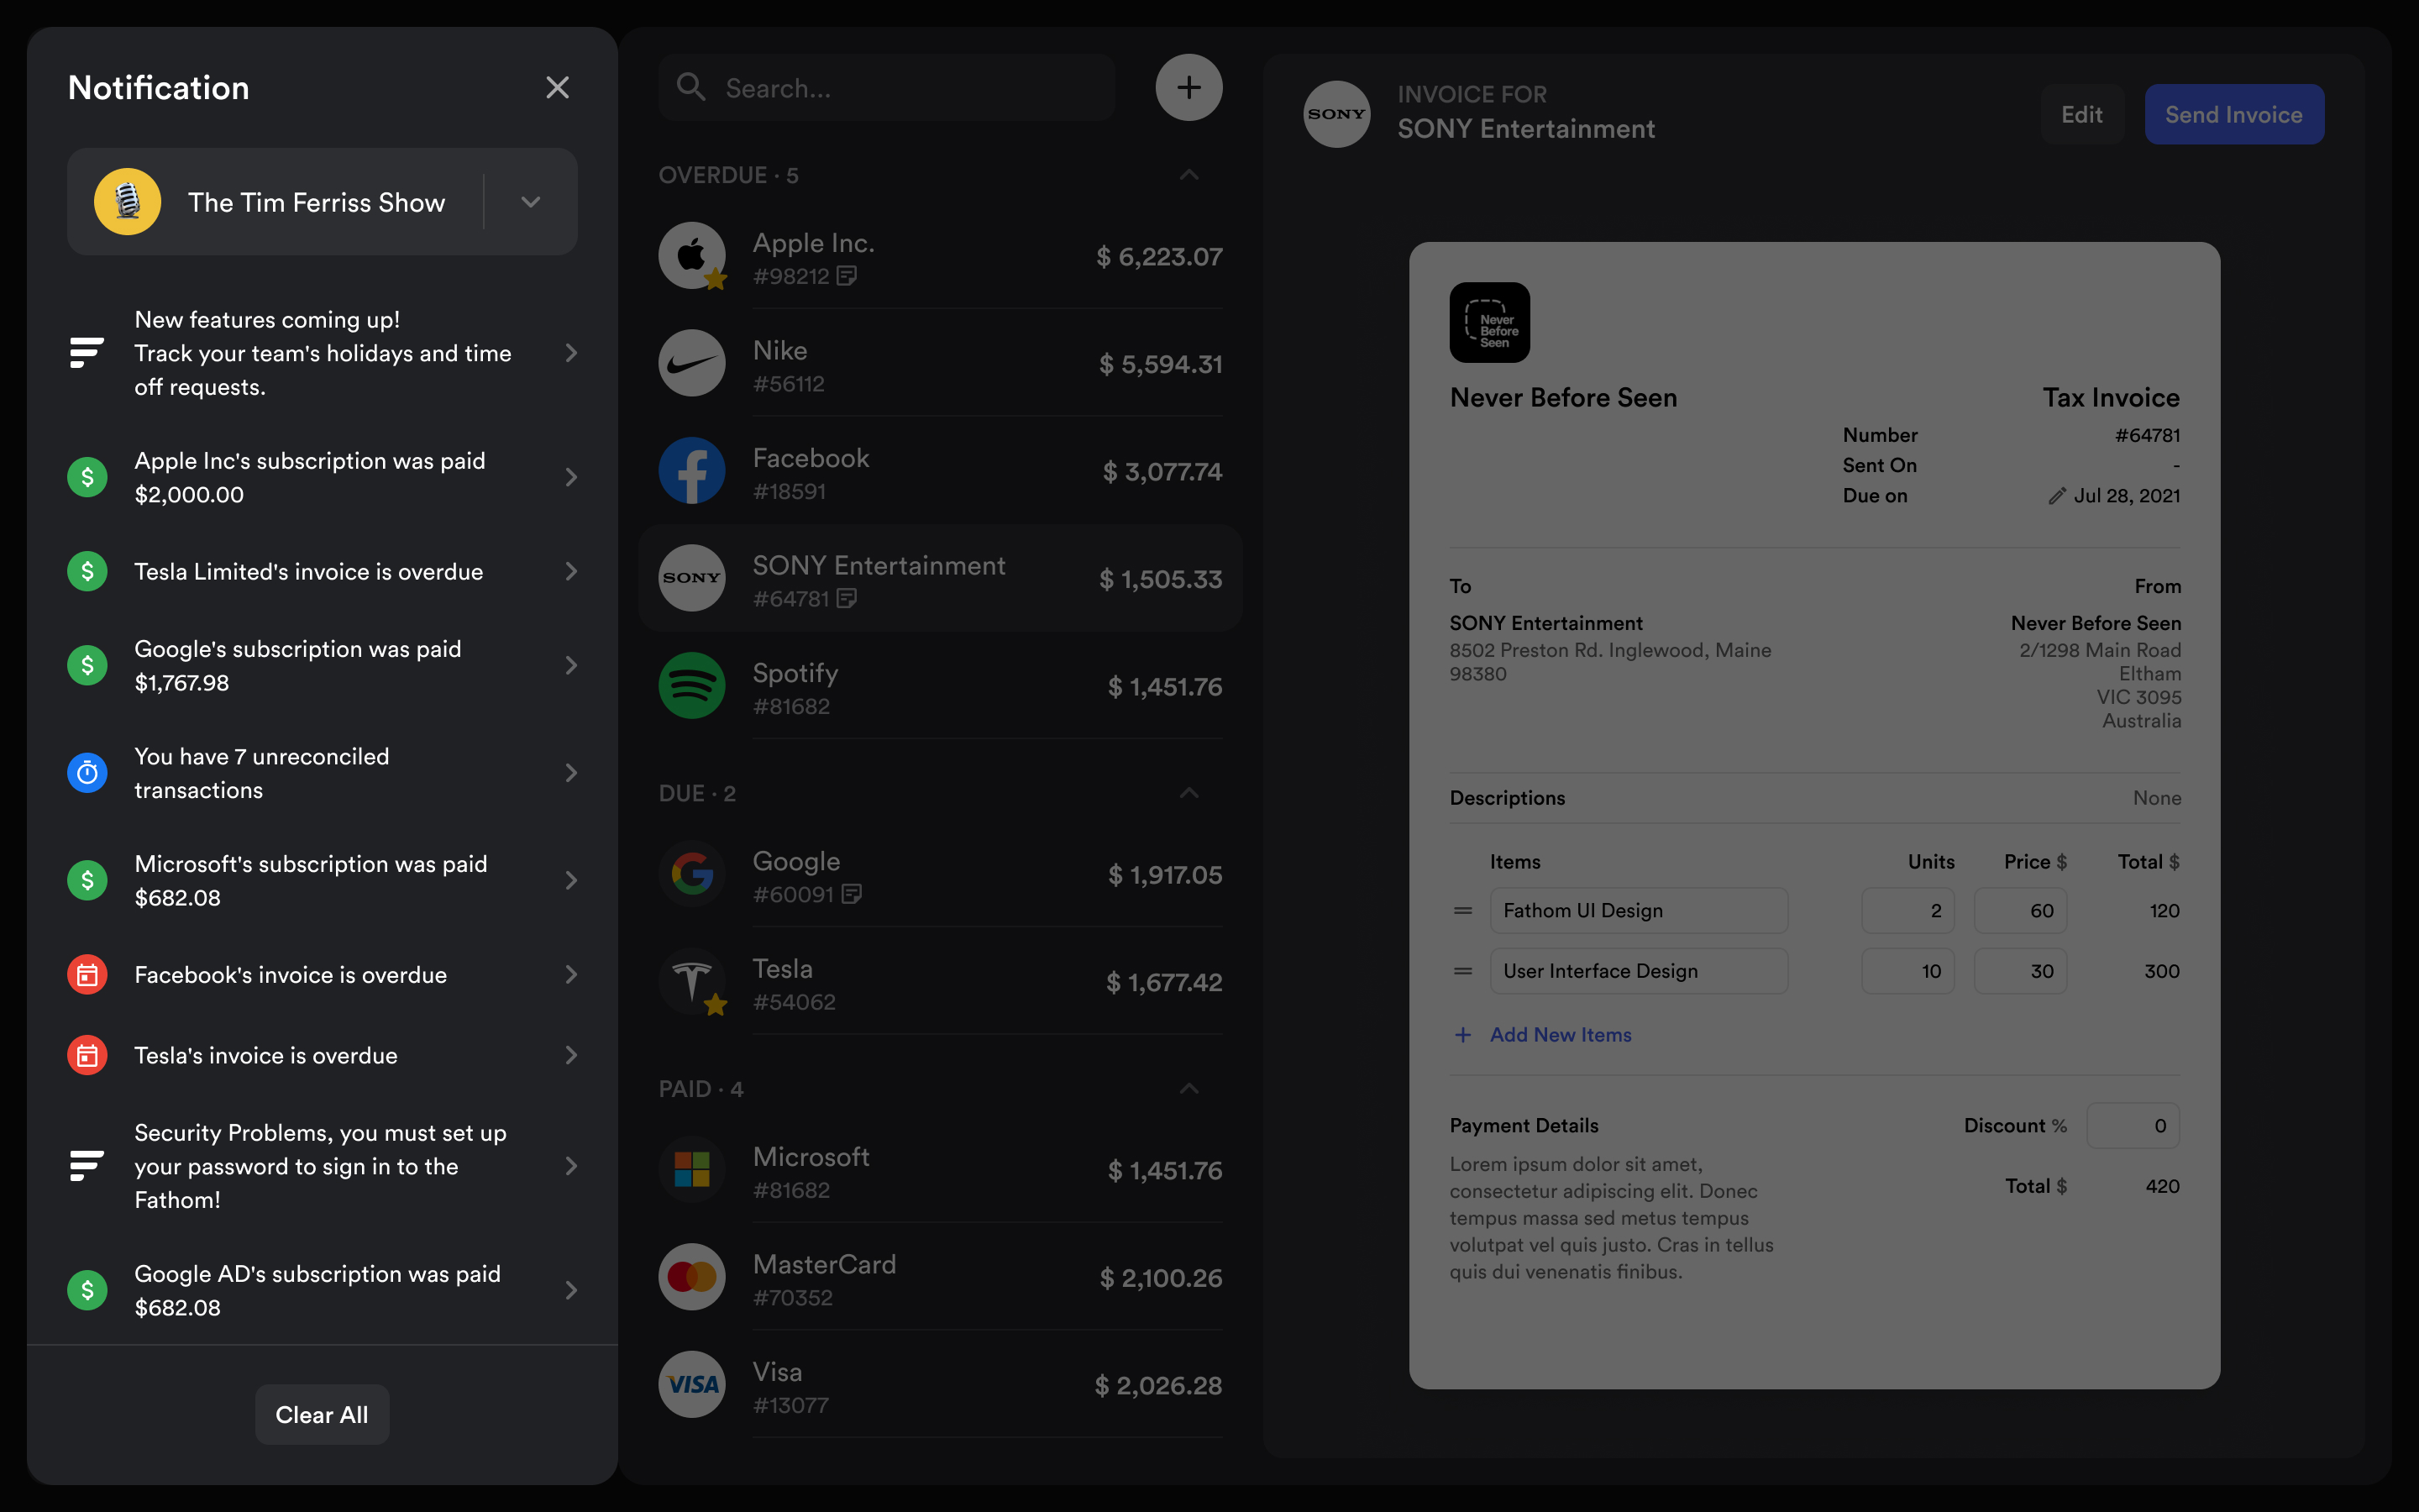
Task: Open New features coming up notification
Action: coord(322,353)
